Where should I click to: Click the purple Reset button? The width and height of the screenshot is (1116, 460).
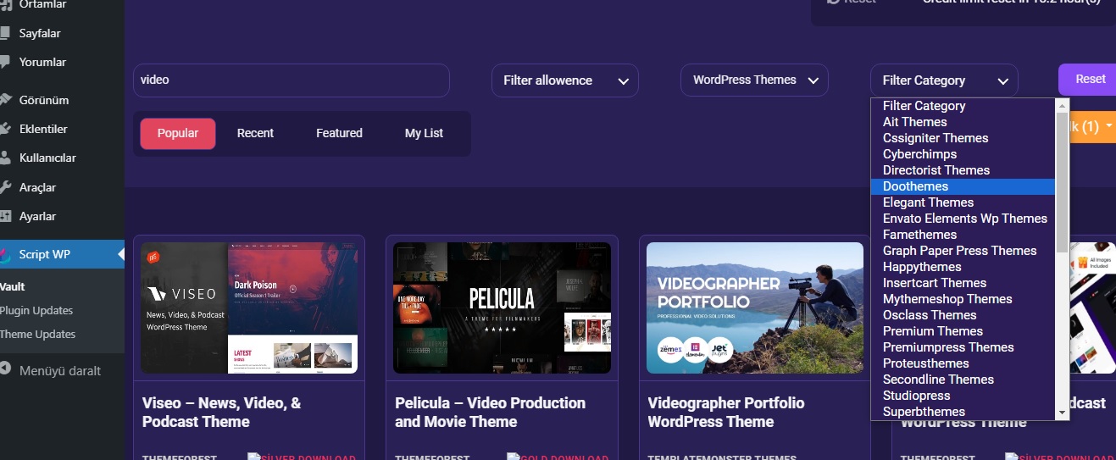click(x=1089, y=79)
